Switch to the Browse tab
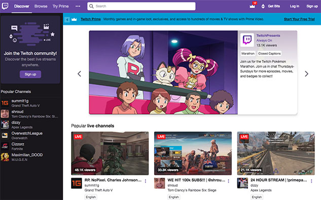This screenshot has height=200, width=321. pyautogui.click(x=41, y=6)
